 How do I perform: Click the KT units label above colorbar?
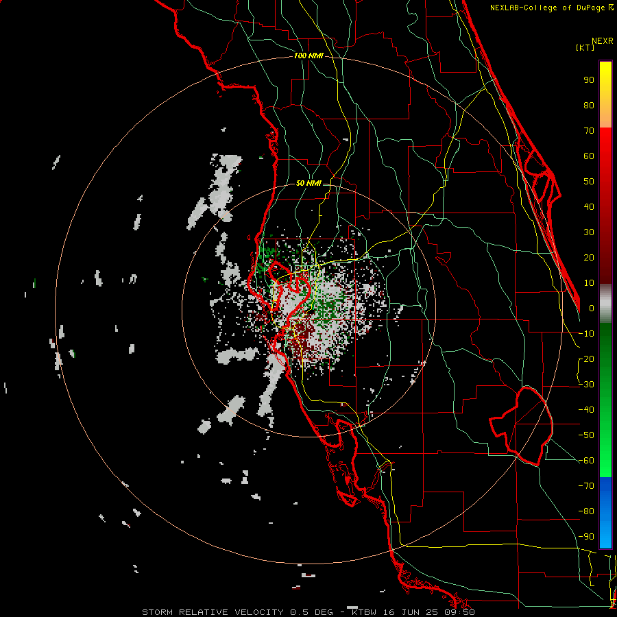tap(585, 47)
